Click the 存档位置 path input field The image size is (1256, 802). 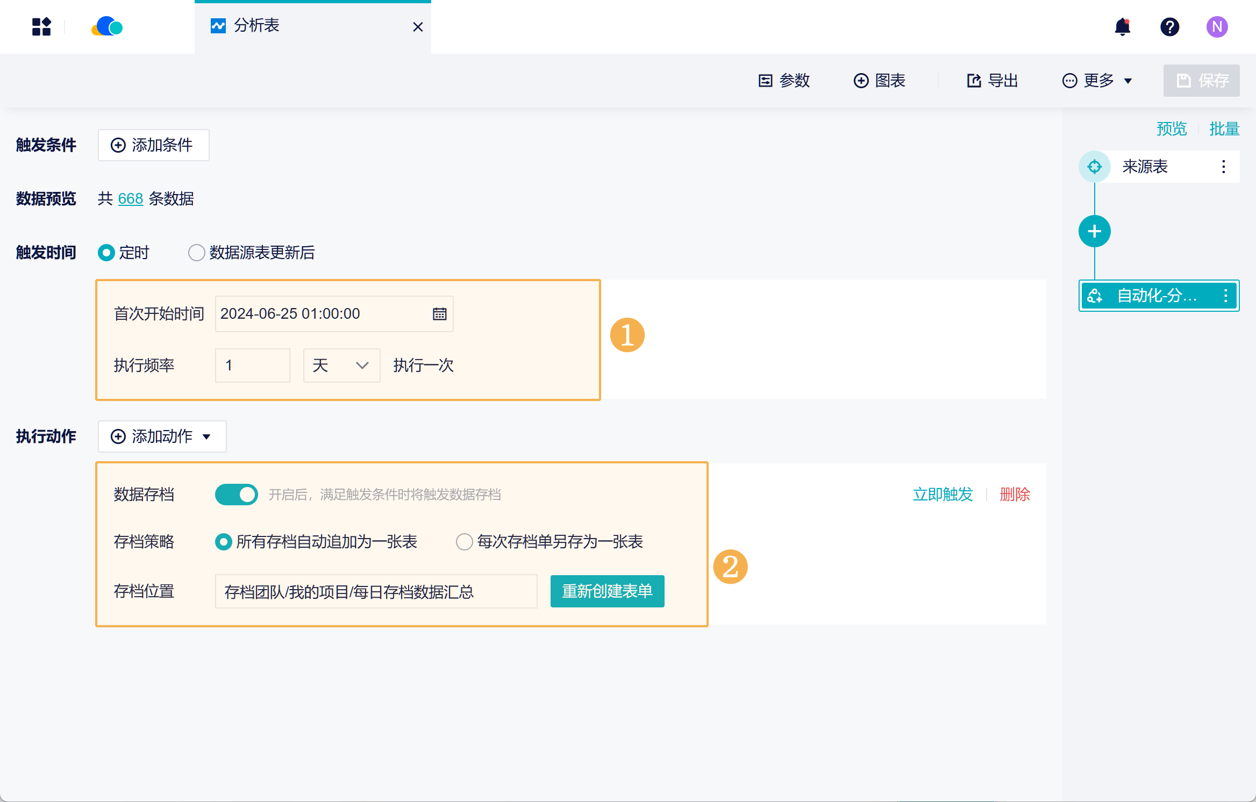376,591
